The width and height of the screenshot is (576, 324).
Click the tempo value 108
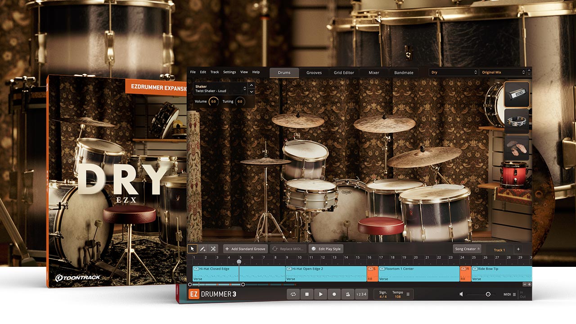coord(397,297)
